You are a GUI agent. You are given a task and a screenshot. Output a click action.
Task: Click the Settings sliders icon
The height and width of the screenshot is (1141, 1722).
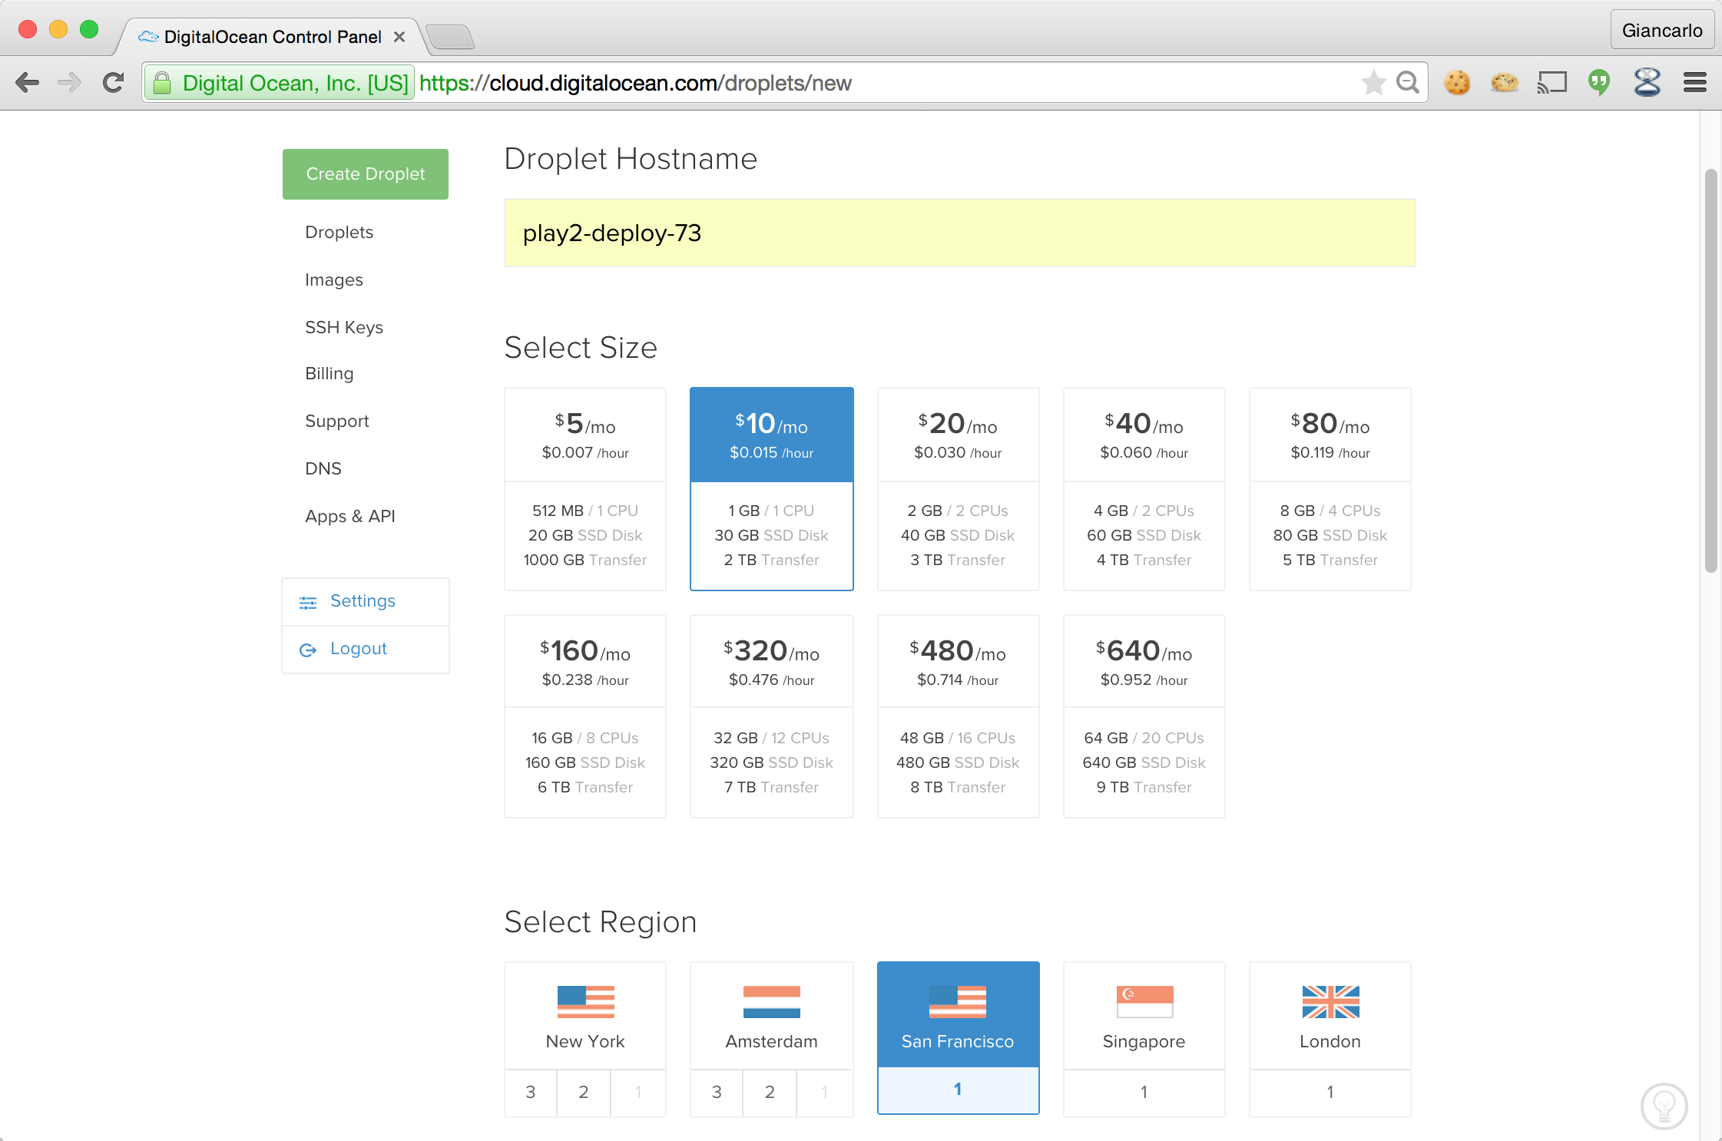click(308, 603)
